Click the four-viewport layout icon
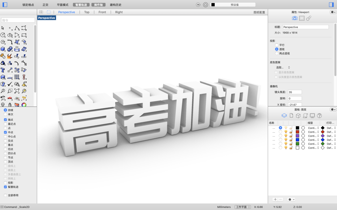Viewport: 337px width, 210px height. point(41,12)
